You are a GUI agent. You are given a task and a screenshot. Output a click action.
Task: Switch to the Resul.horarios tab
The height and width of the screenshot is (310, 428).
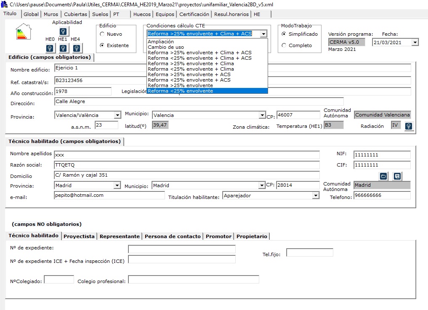pyautogui.click(x=231, y=14)
